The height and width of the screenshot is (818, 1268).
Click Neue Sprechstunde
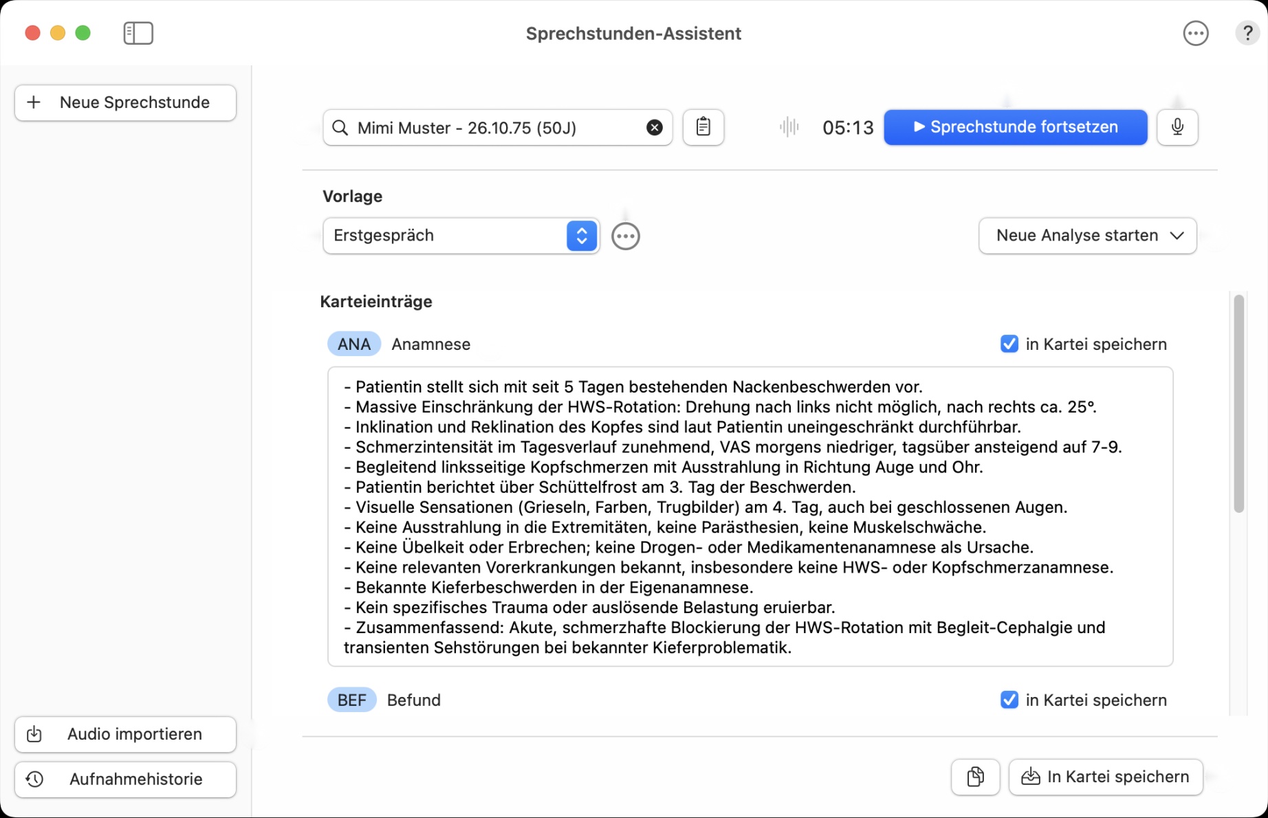[125, 102]
